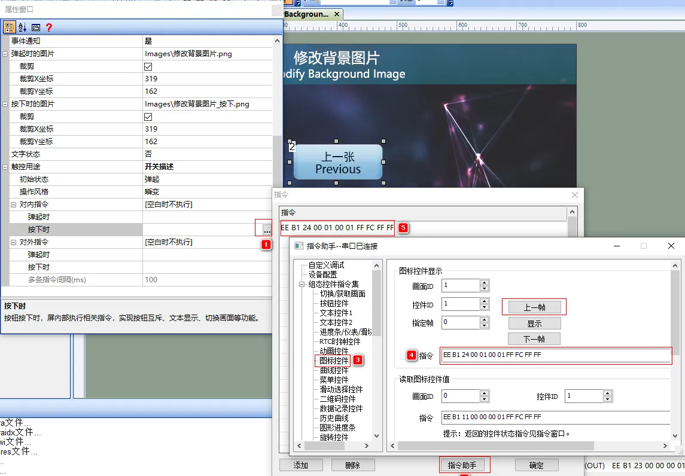The image size is (685, 476).
Task: Sort properties alphabetically with A-Z icon
Action: tap(22, 27)
